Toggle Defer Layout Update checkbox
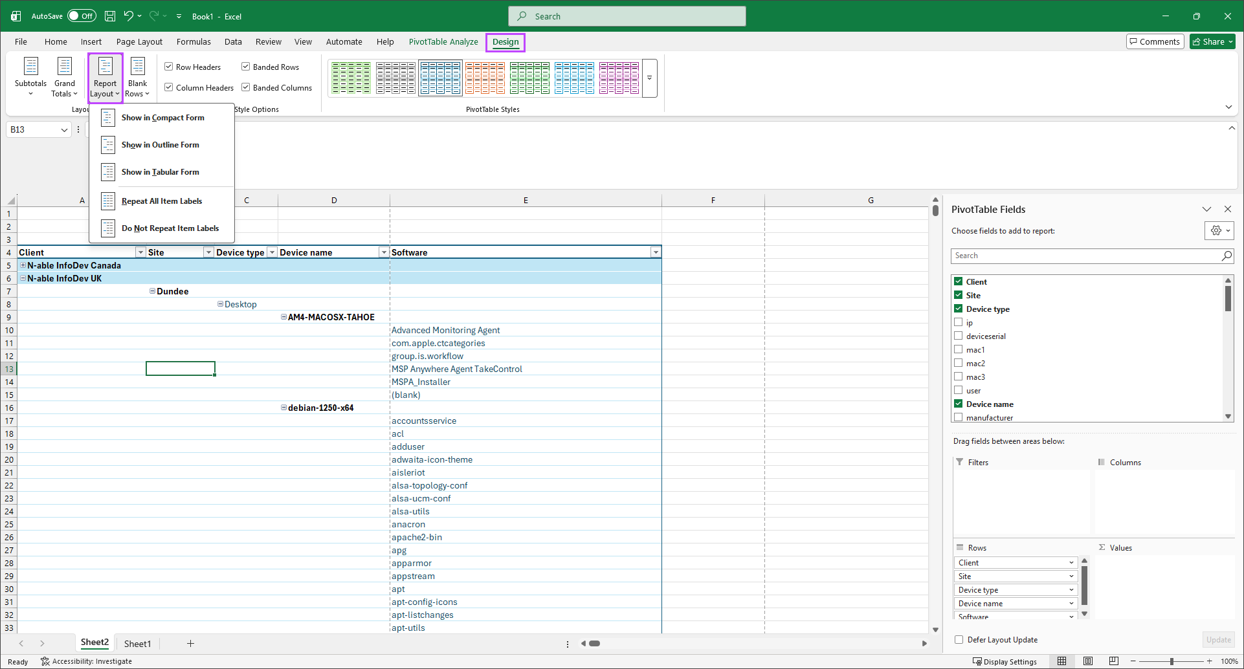The image size is (1244, 669). click(959, 639)
